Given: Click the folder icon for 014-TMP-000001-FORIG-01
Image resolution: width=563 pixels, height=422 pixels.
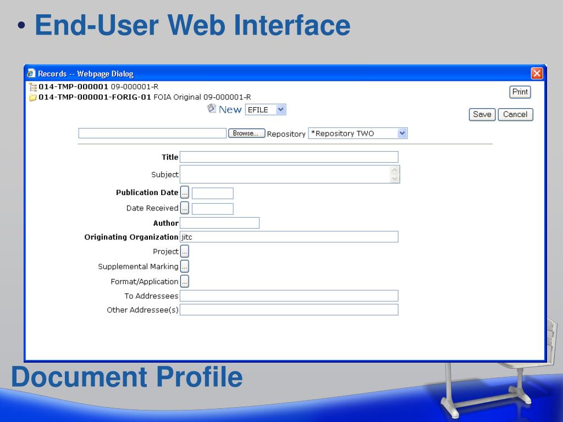Looking at the screenshot, I should pos(32,97).
